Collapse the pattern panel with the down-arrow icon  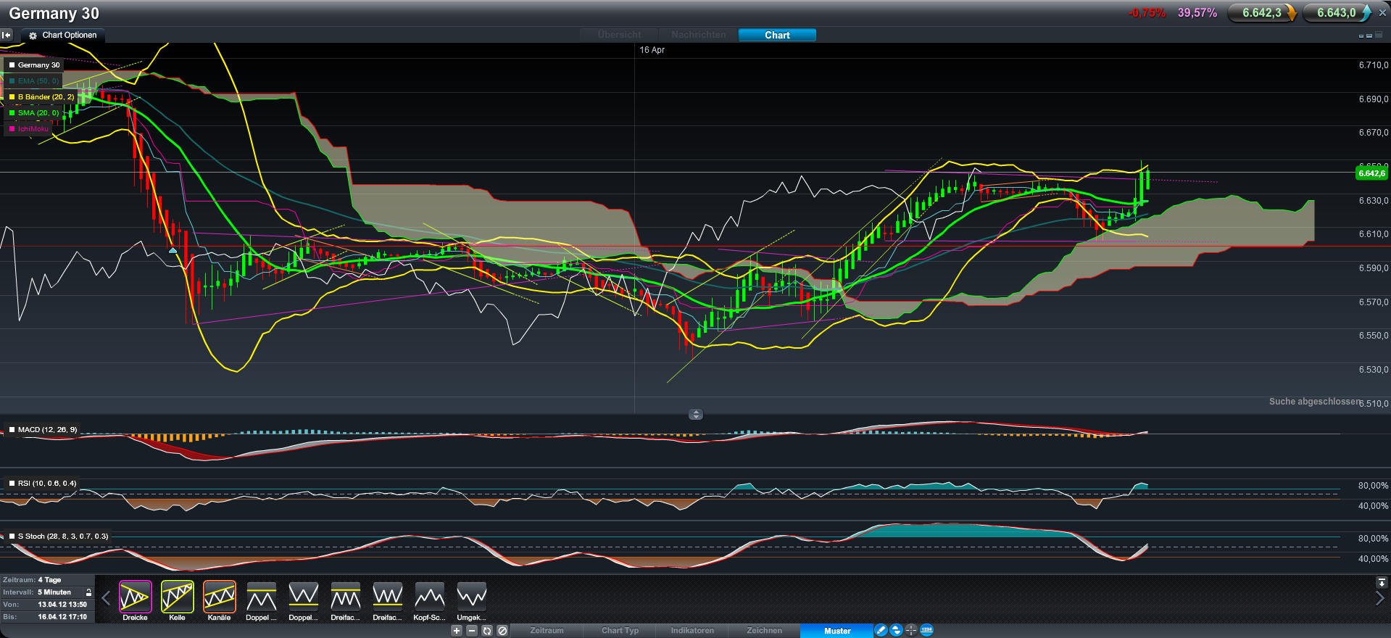click(1382, 582)
